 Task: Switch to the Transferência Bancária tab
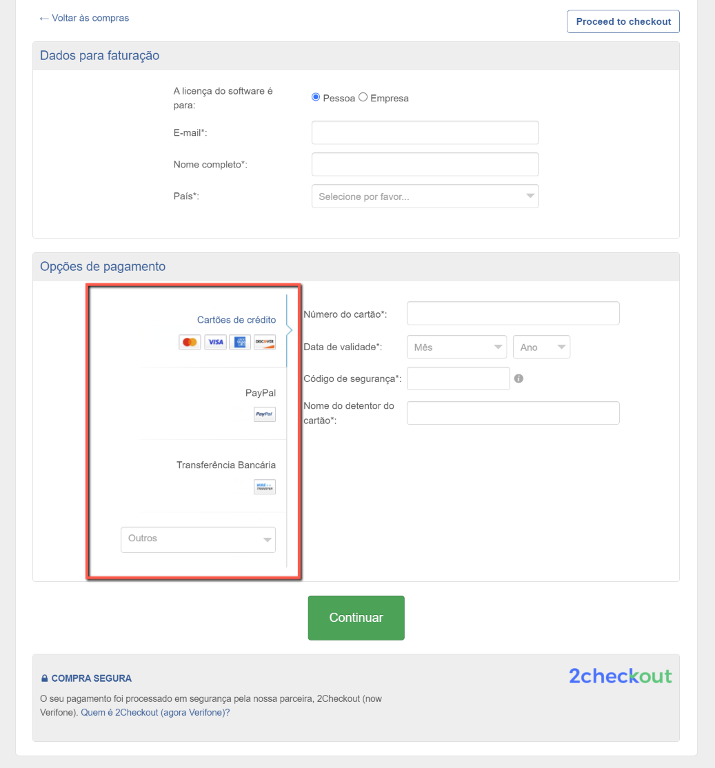228,465
